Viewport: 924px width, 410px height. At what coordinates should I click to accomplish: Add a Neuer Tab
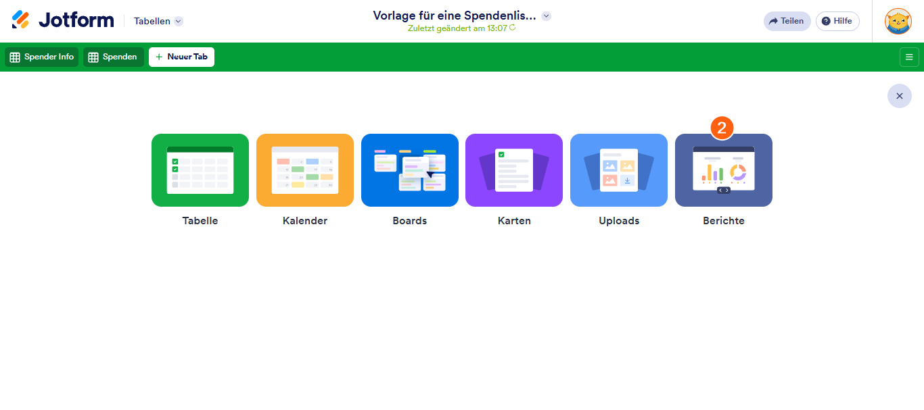click(x=181, y=57)
